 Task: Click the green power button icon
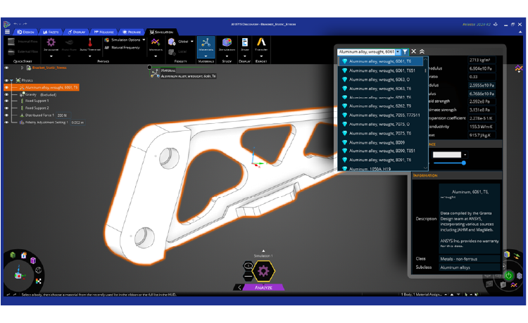pos(508,276)
